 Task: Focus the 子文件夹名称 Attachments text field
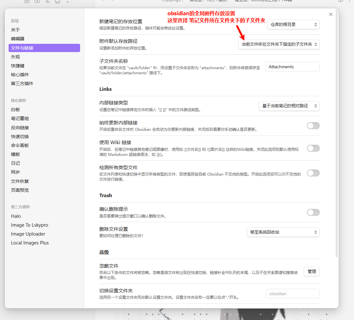292,67
